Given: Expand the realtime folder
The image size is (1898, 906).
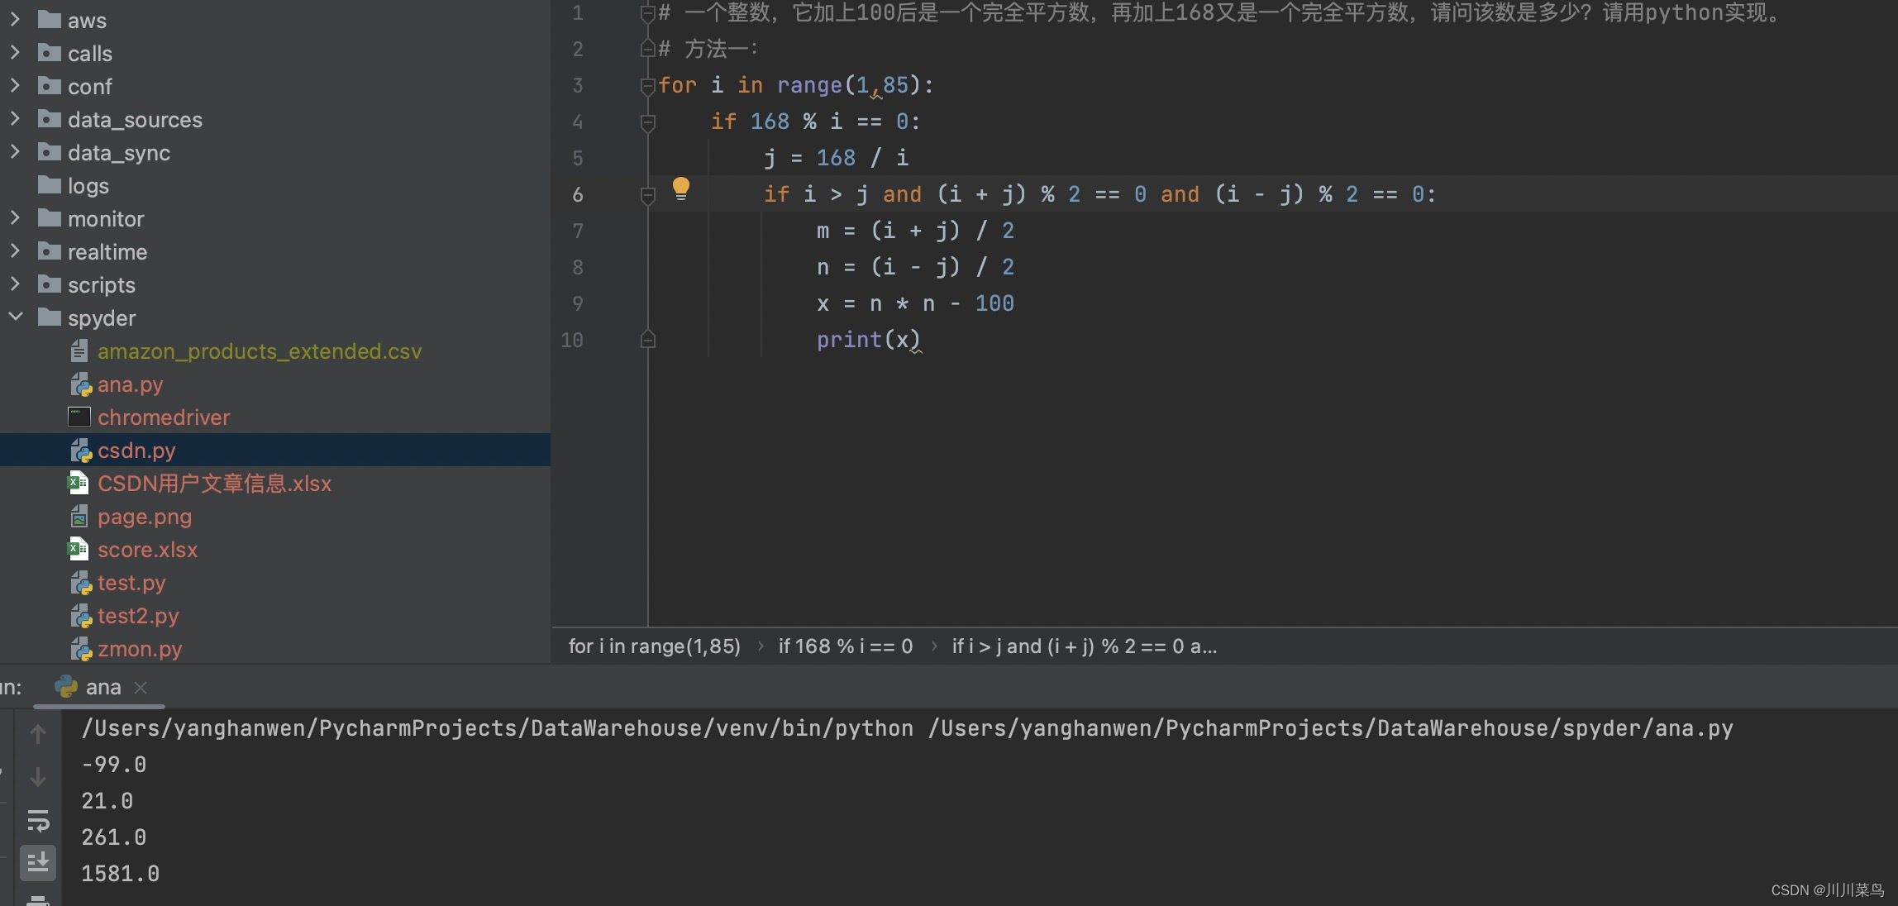Looking at the screenshot, I should pyautogui.click(x=15, y=251).
